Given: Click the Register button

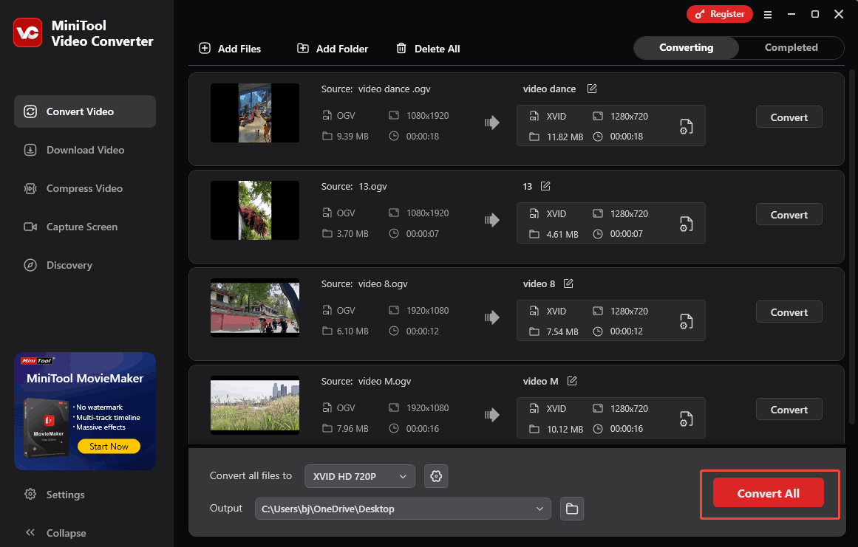Looking at the screenshot, I should click(x=720, y=14).
